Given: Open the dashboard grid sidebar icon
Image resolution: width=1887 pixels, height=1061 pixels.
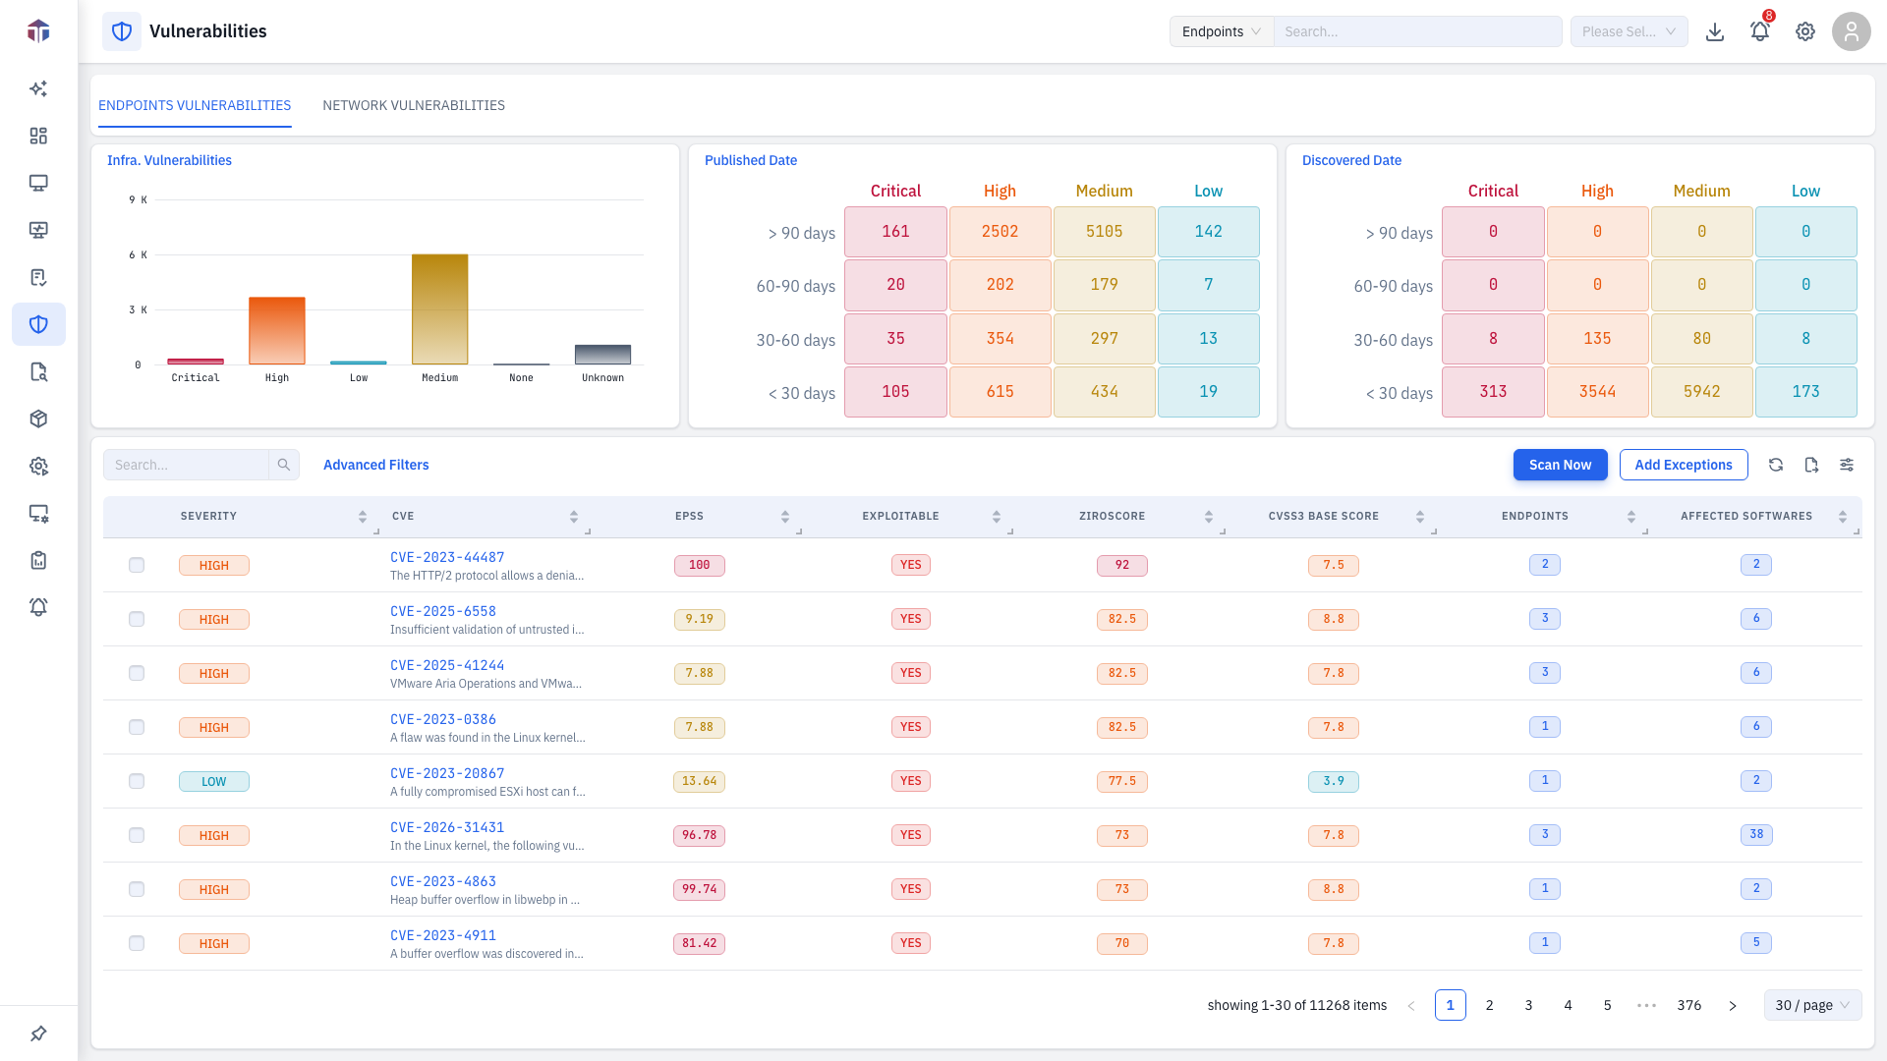Looking at the screenshot, I should (38, 136).
